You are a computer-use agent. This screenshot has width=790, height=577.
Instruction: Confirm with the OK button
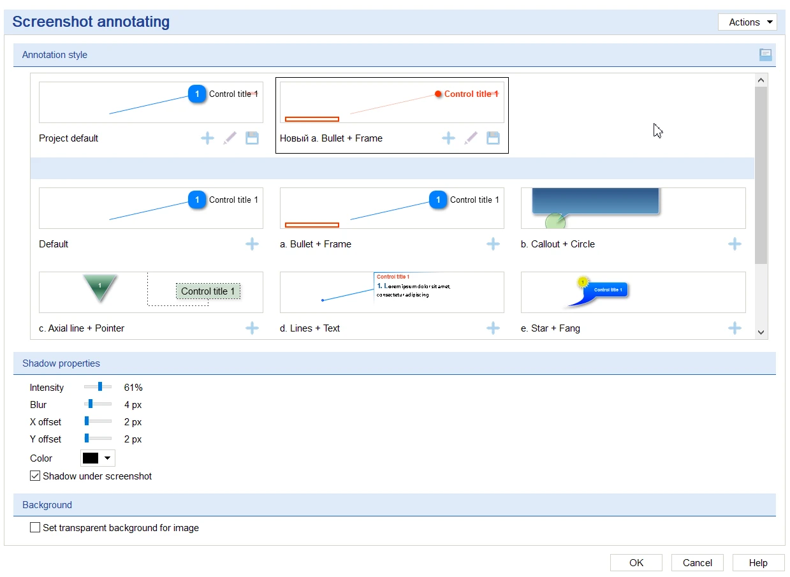[x=636, y=562]
